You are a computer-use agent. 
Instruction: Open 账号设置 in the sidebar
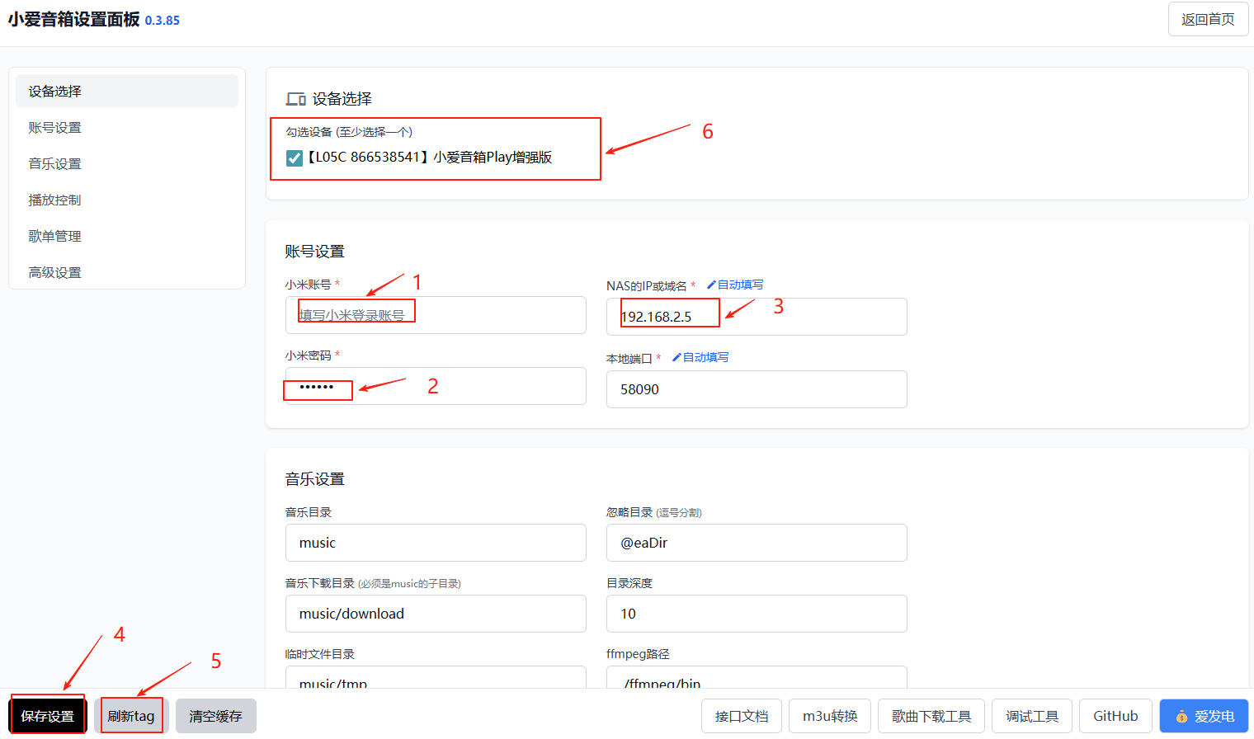[x=127, y=127]
